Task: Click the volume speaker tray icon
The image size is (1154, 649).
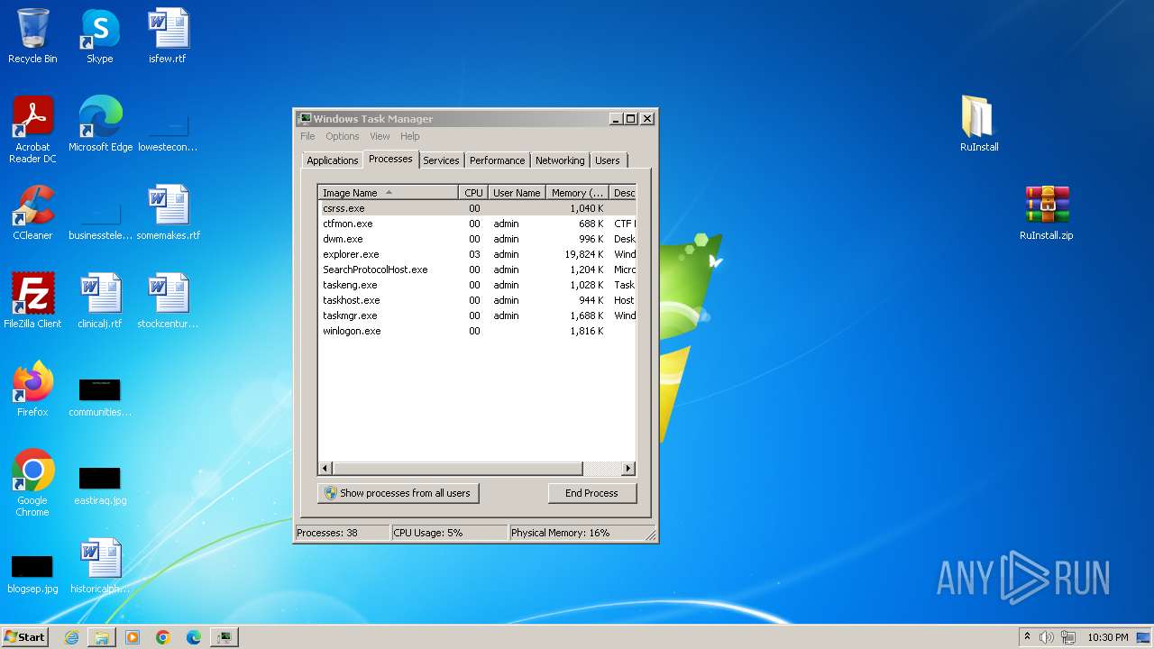Action: click(x=1047, y=637)
